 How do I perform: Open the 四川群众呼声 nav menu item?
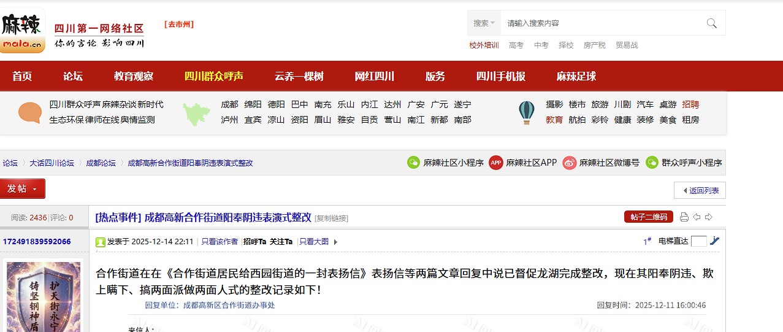pos(213,76)
